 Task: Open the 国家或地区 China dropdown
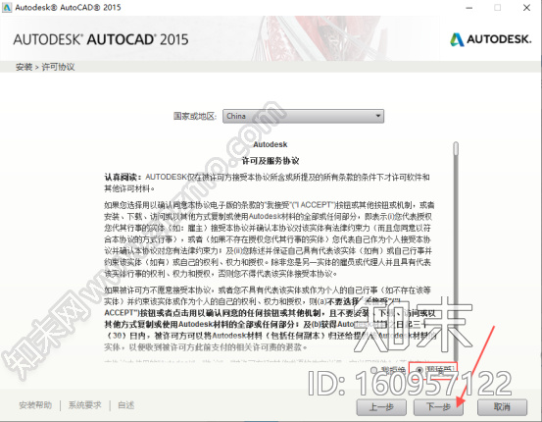pyautogui.click(x=303, y=116)
